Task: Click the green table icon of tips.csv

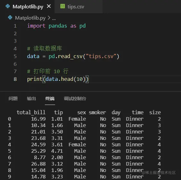Action: [63, 6]
